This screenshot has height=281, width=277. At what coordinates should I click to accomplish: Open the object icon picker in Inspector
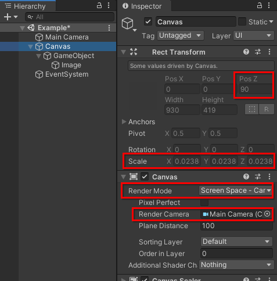[129, 24]
